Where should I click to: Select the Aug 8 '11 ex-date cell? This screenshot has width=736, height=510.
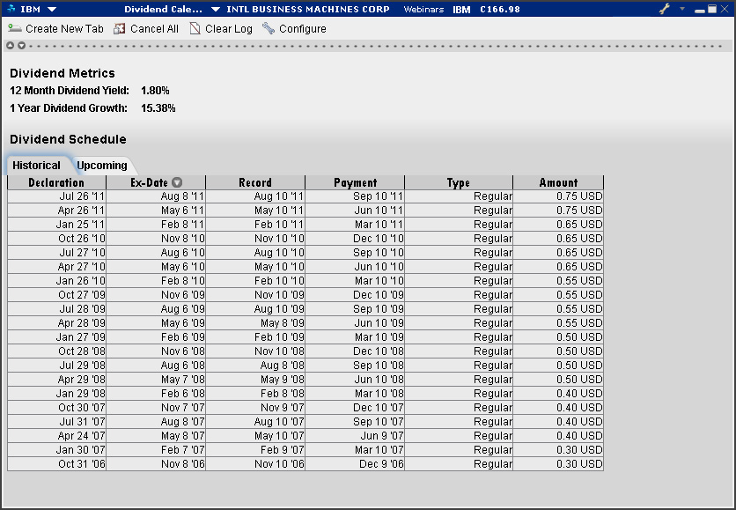tap(157, 196)
